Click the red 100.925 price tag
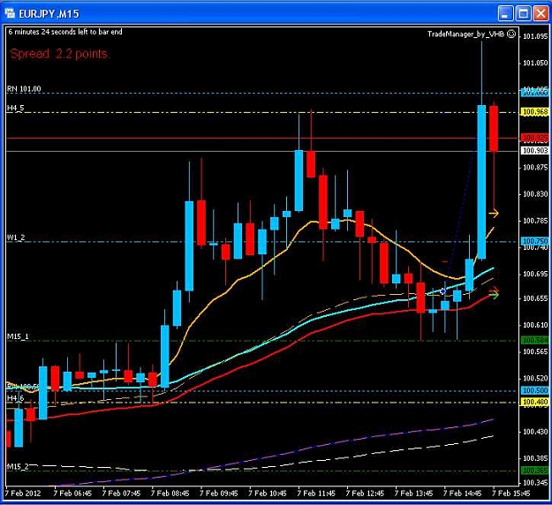Screen dimensions: 552x505 click(x=534, y=138)
